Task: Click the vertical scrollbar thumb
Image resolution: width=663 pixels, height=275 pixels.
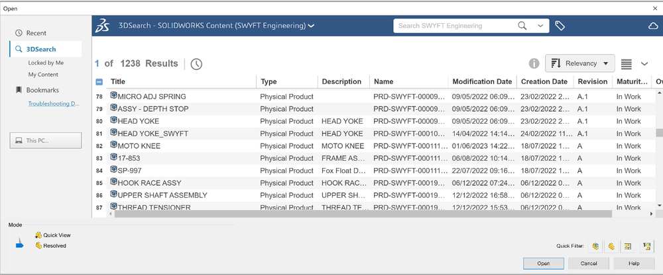Action: (659, 133)
